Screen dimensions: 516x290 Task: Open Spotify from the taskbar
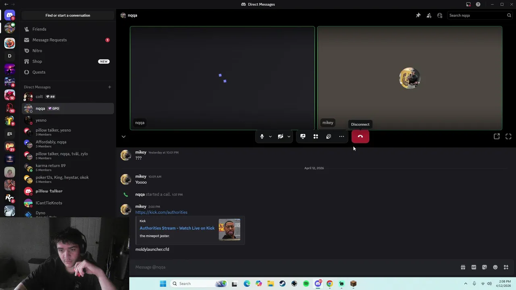[306, 284]
